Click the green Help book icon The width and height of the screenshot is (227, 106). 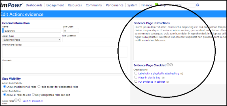(x=157, y=5)
